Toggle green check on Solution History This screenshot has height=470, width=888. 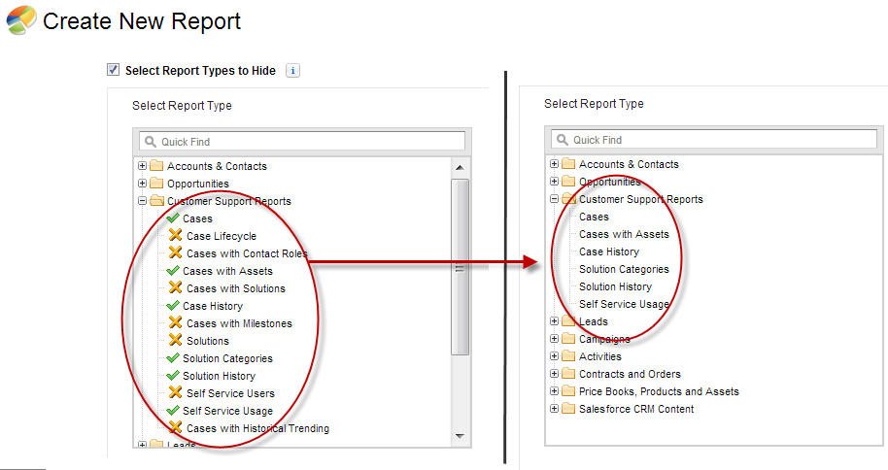pyautogui.click(x=173, y=376)
